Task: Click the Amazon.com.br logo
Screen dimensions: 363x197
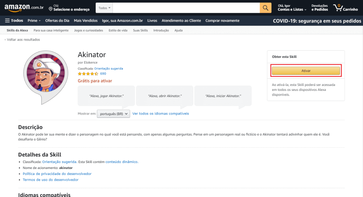Action: 24,8
